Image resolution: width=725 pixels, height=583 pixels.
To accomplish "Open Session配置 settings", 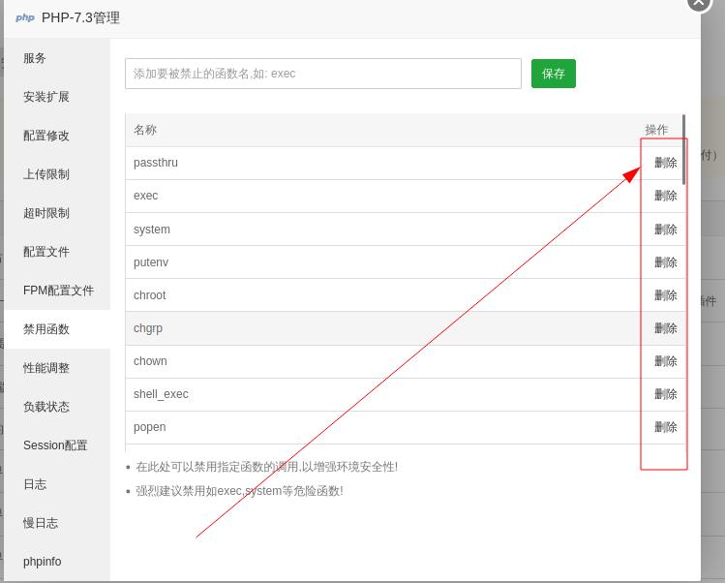I will [55, 445].
